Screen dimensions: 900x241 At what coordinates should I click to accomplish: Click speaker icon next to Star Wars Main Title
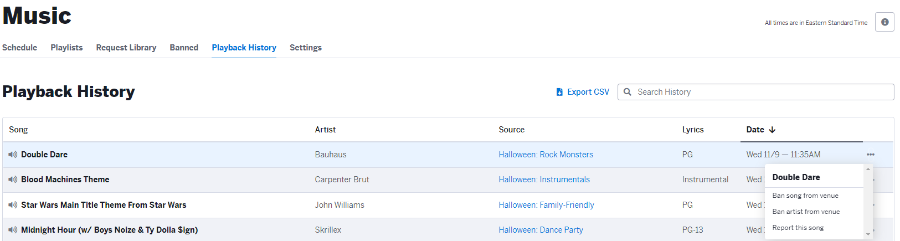[13, 205]
